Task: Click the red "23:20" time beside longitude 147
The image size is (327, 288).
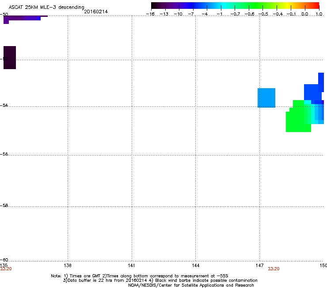Action: point(274,269)
